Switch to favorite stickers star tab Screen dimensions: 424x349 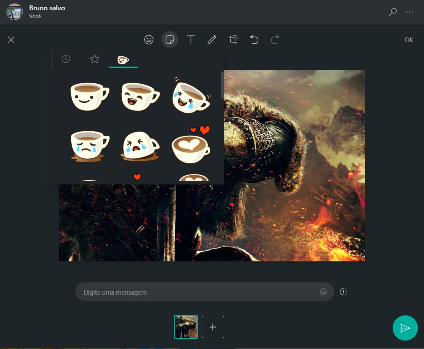pyautogui.click(x=95, y=59)
